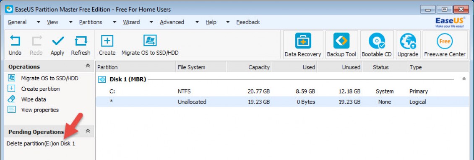Open the Wizard menu

pos(131,22)
